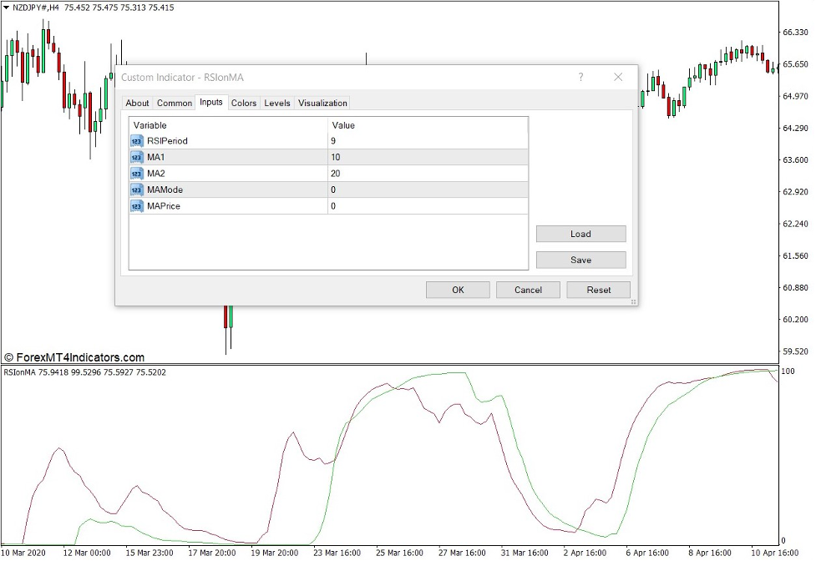The width and height of the screenshot is (816, 561).
Task: Confirm settings with OK
Action: pyautogui.click(x=457, y=290)
